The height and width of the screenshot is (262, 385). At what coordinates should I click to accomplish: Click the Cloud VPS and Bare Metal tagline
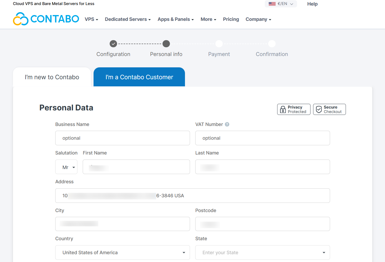(x=54, y=4)
